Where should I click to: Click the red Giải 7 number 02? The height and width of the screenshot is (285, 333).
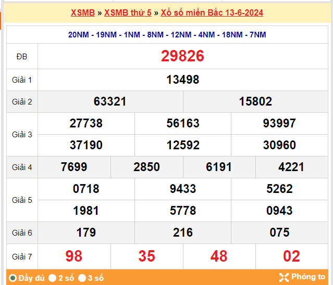click(291, 256)
